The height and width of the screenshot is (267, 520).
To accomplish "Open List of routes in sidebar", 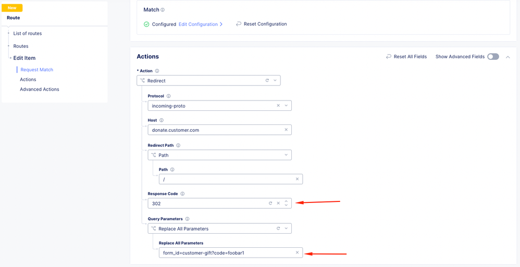I will (28, 33).
